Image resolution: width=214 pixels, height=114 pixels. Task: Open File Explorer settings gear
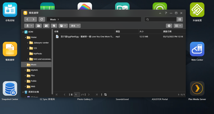point(169,26)
